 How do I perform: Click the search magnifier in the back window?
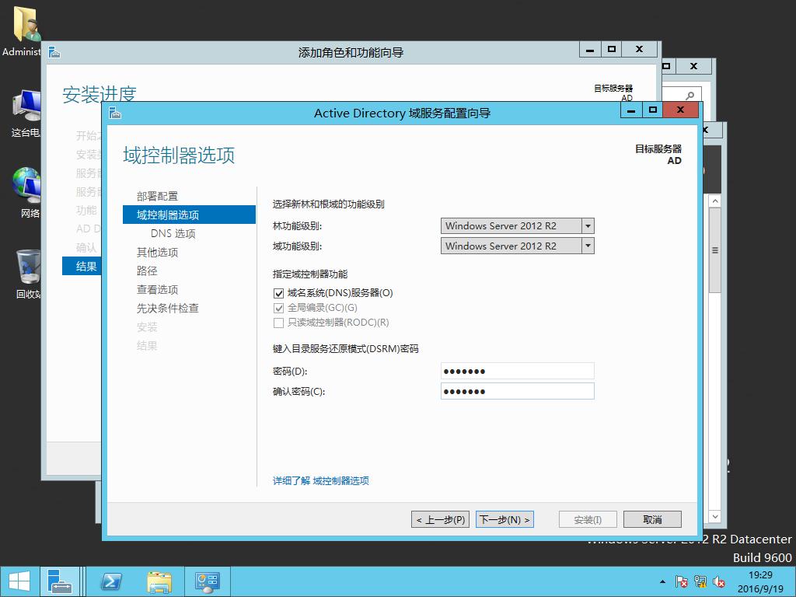pyautogui.click(x=690, y=96)
